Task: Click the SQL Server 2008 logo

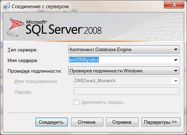Action: [x=54, y=27]
